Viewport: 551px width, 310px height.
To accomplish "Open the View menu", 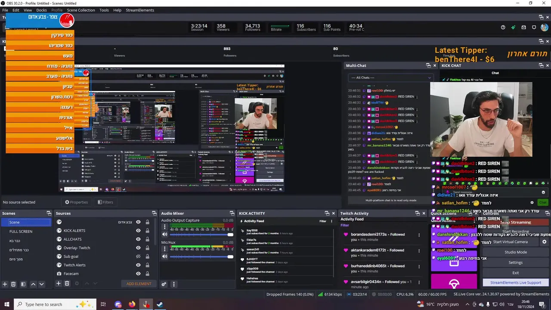I will [x=28, y=10].
